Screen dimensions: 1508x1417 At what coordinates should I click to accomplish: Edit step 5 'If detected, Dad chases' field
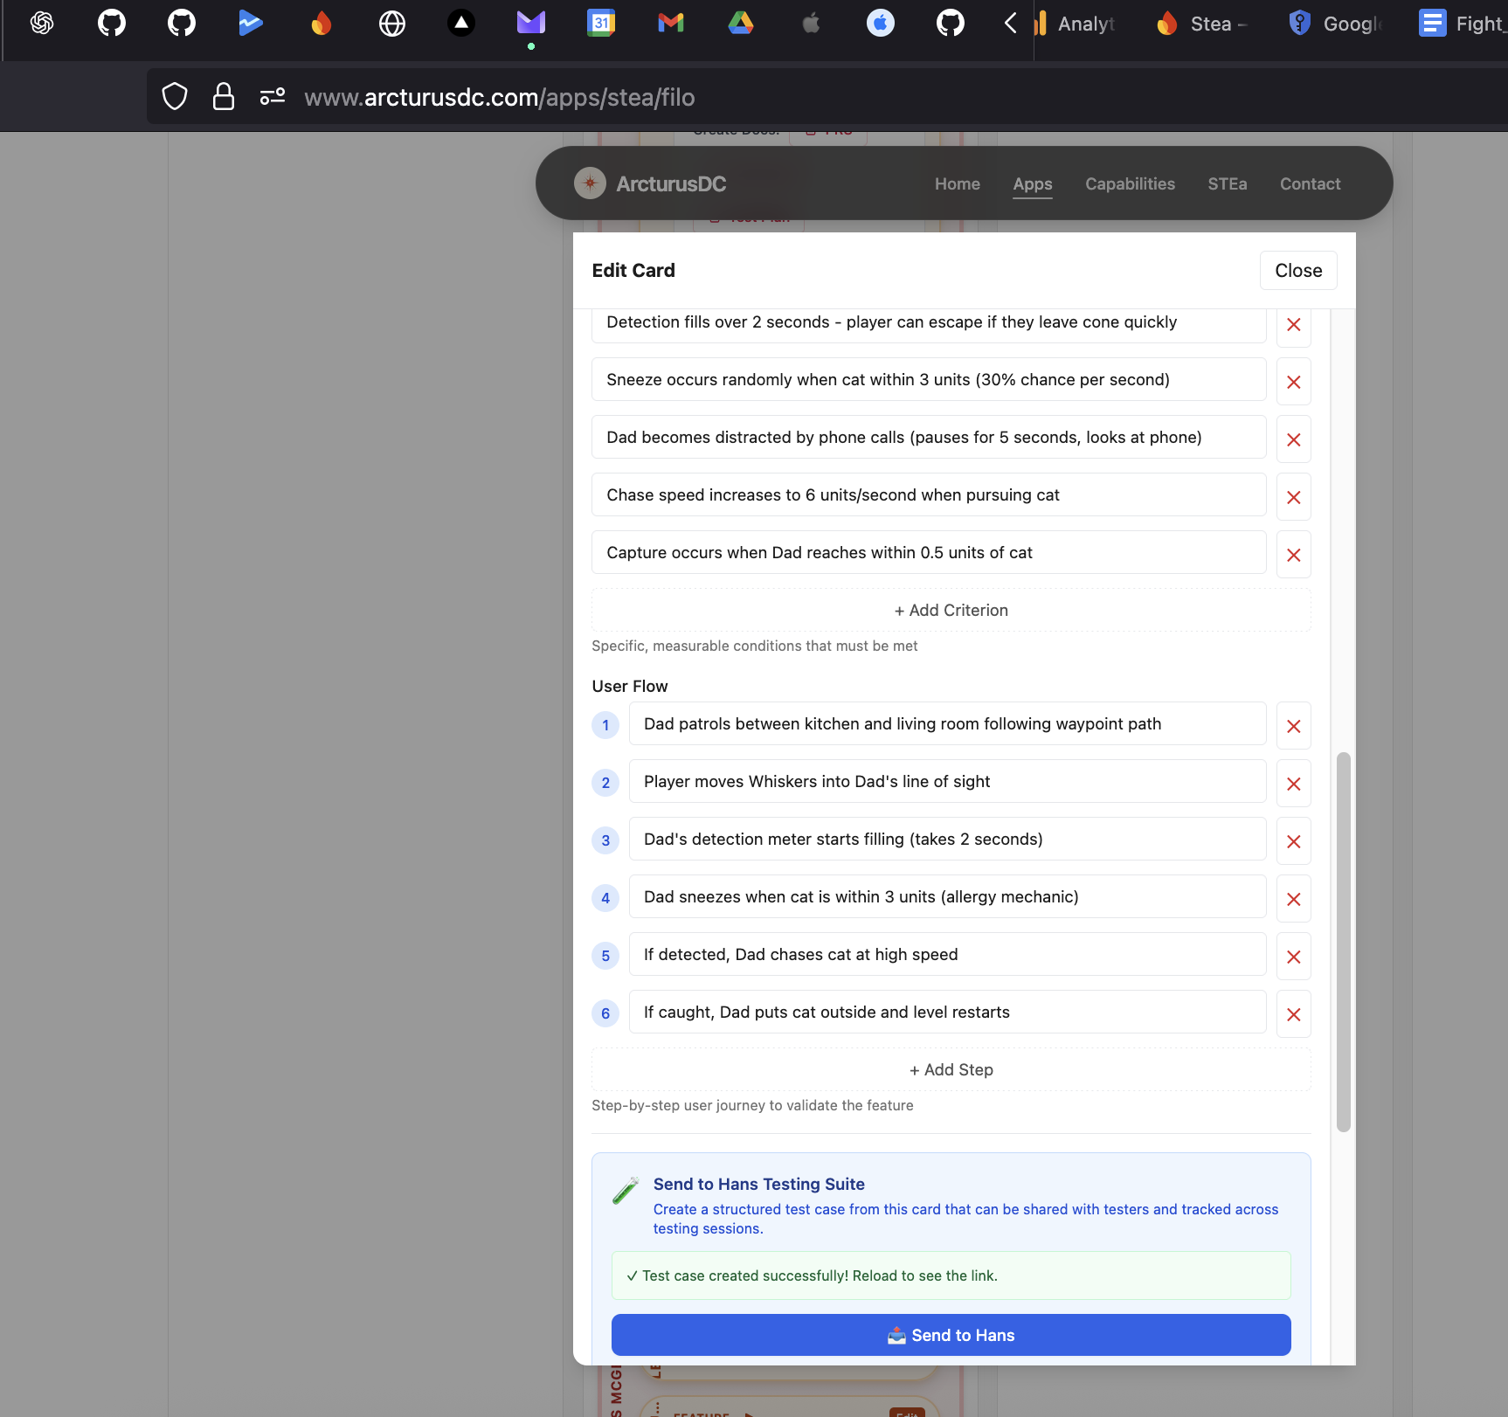948,955
